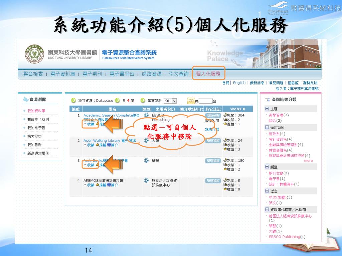342x256 pixels.
Task: Click 問題通報 button for Academic Search Complete
Action: click(x=213, y=116)
